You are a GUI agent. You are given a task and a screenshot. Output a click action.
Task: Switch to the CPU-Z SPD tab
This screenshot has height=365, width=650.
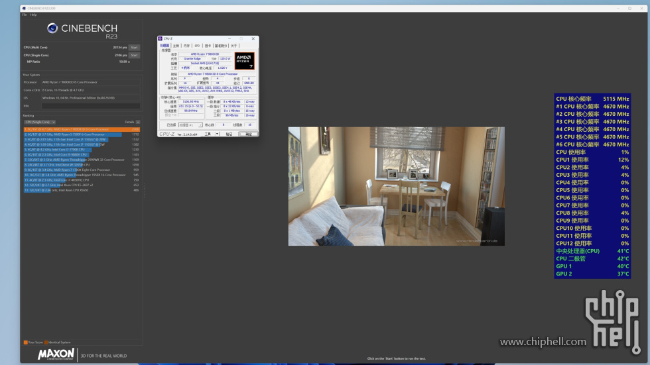pyautogui.click(x=198, y=46)
